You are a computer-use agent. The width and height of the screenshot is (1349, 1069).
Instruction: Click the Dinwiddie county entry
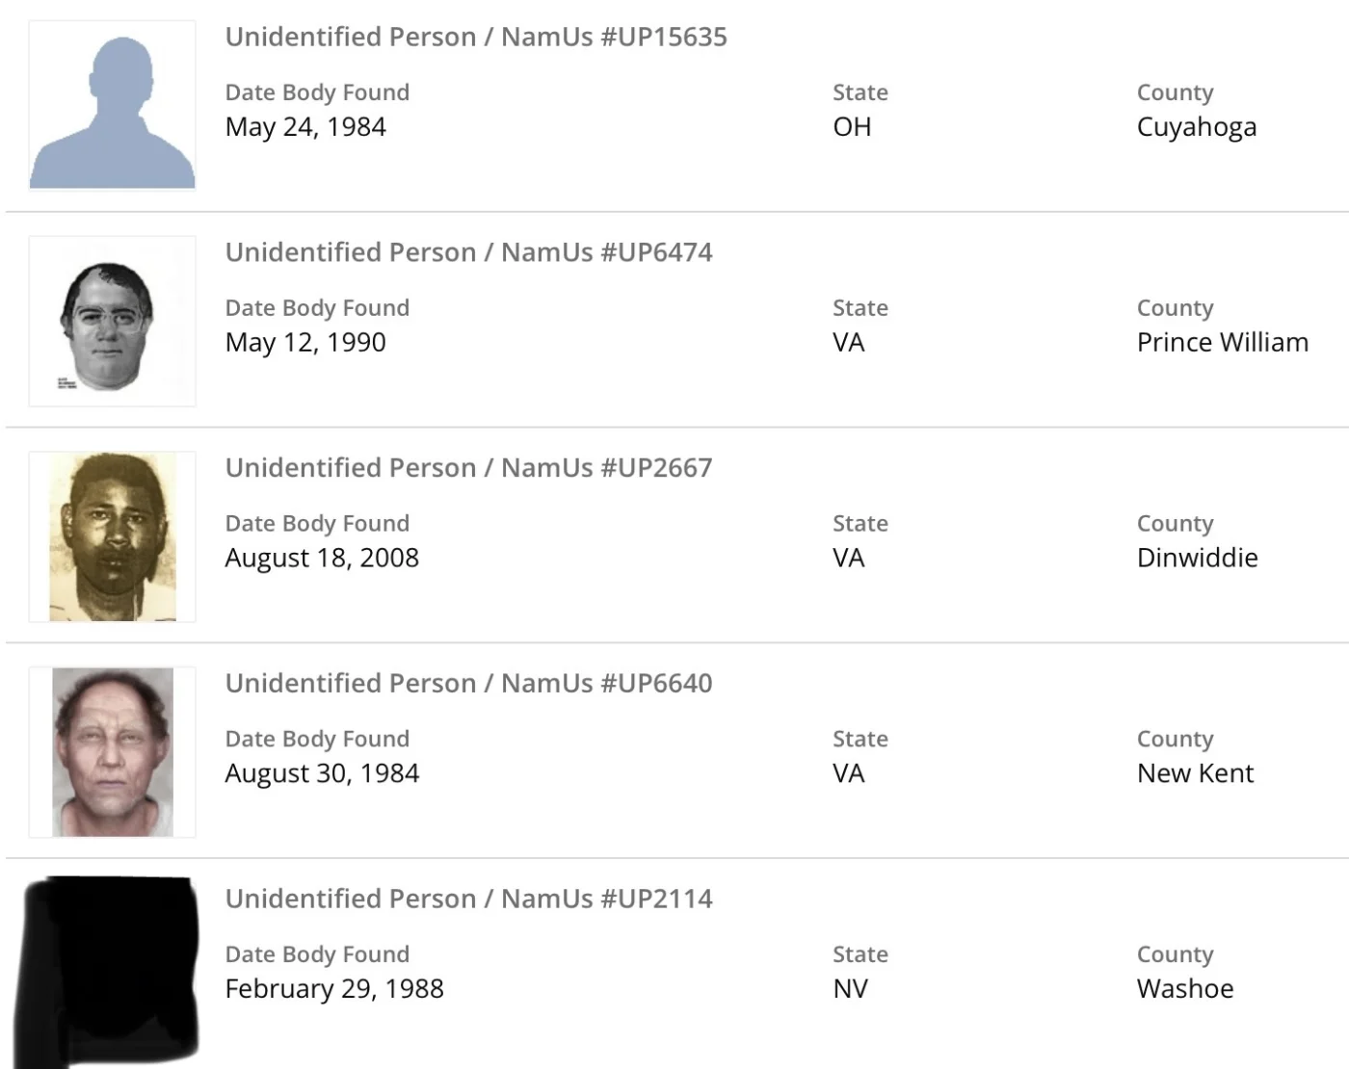[x=1198, y=559]
